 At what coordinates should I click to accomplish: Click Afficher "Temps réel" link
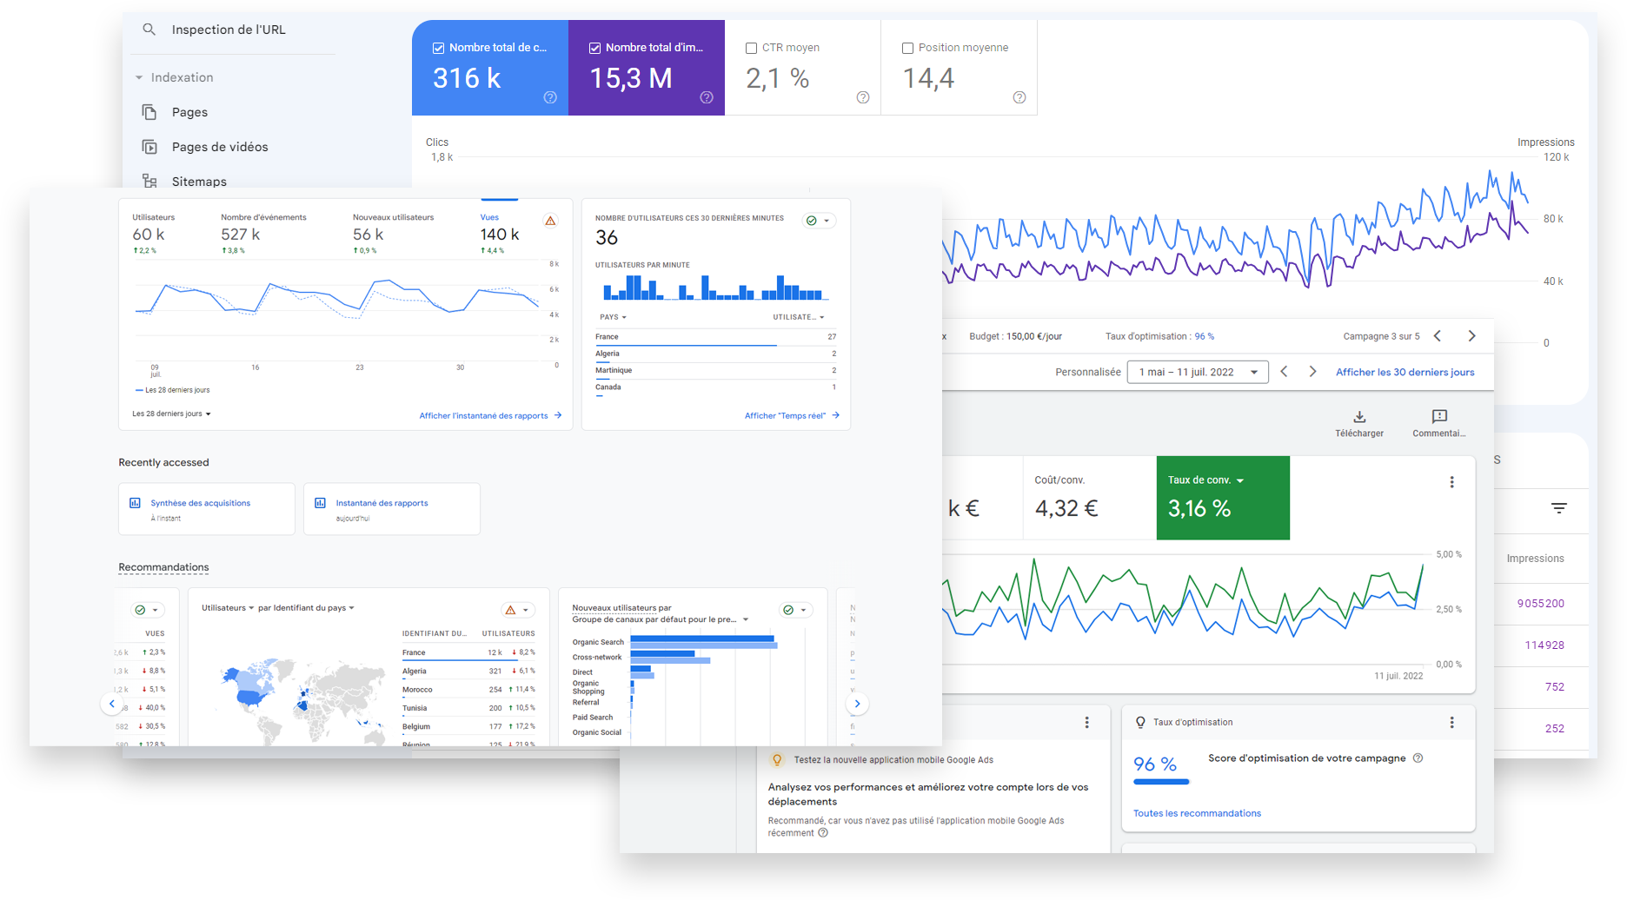point(792,416)
